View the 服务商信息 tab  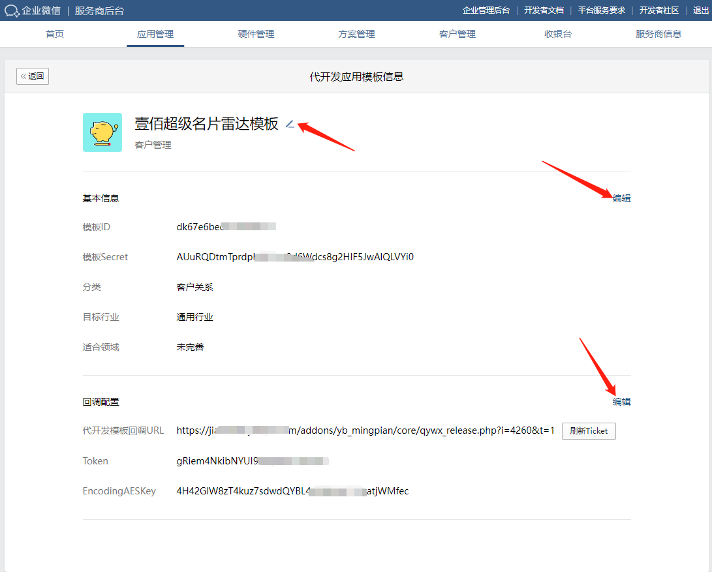[x=658, y=34]
